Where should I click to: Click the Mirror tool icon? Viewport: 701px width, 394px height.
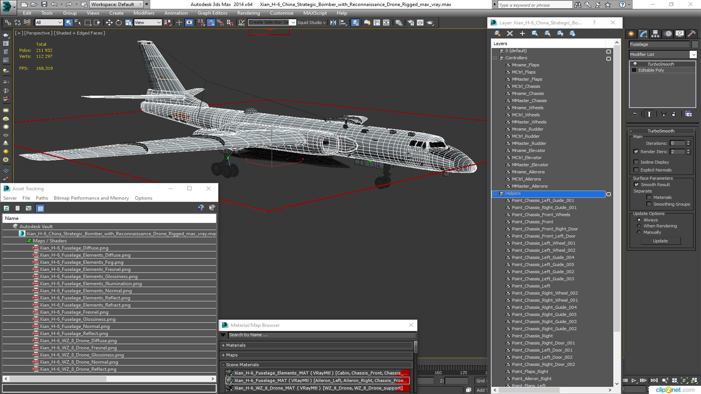coord(333,23)
